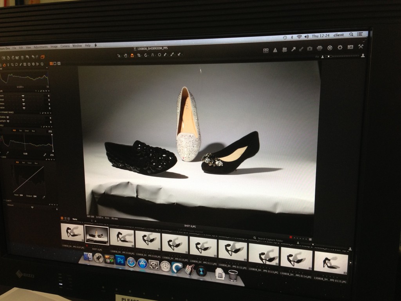Viewport: 401px width, 301px height.
Task: Switch browser to grid thumbnail view
Action: click(x=61, y=218)
